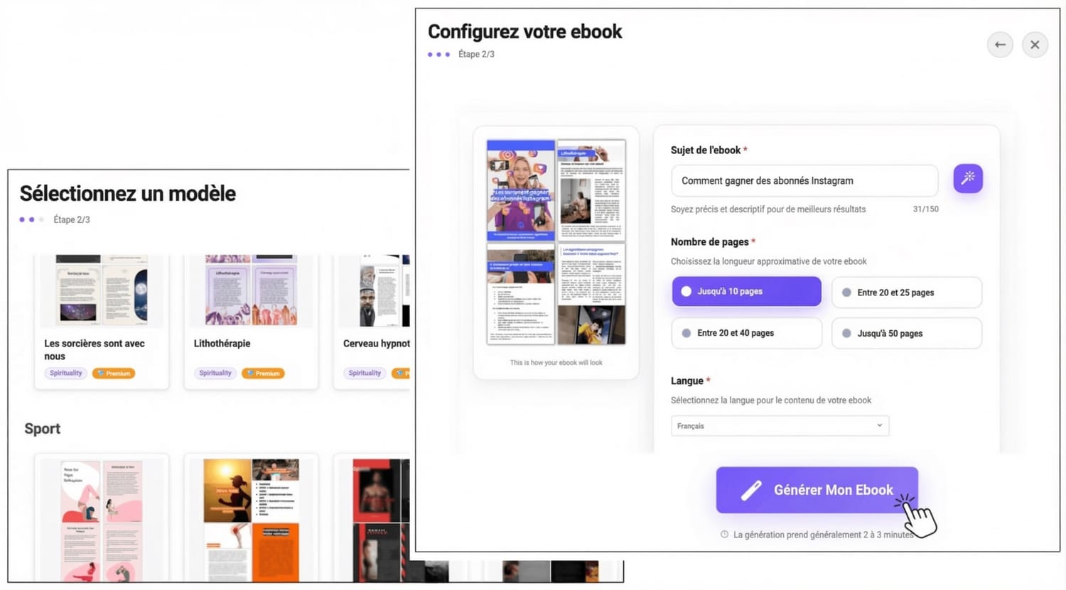This screenshot has height=590, width=1066.
Task: Open the Langue dropdown set to Français
Action: click(x=780, y=426)
